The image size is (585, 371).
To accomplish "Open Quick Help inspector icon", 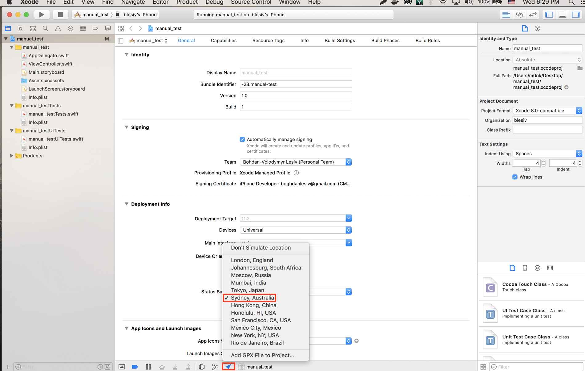I will pyautogui.click(x=537, y=28).
